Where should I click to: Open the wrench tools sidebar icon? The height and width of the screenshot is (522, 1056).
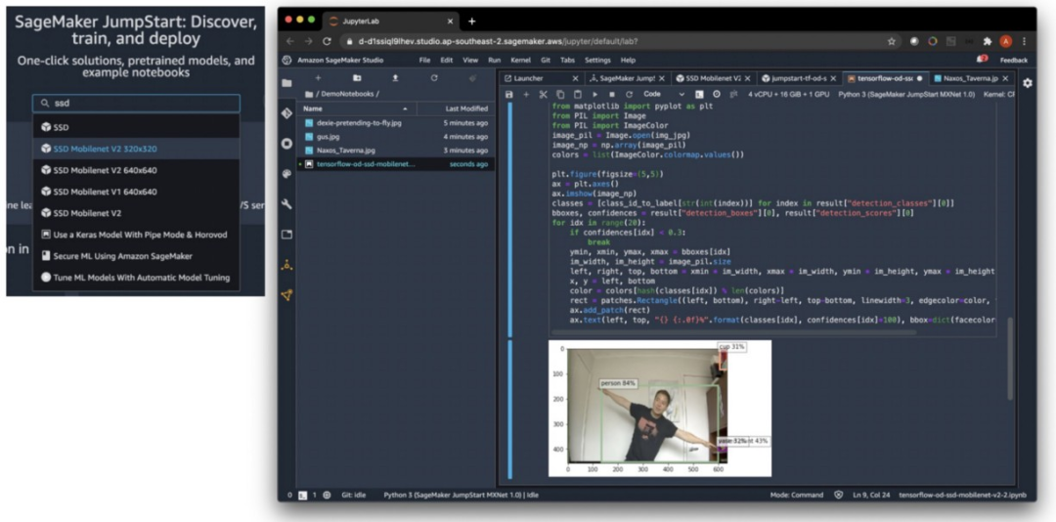[286, 204]
